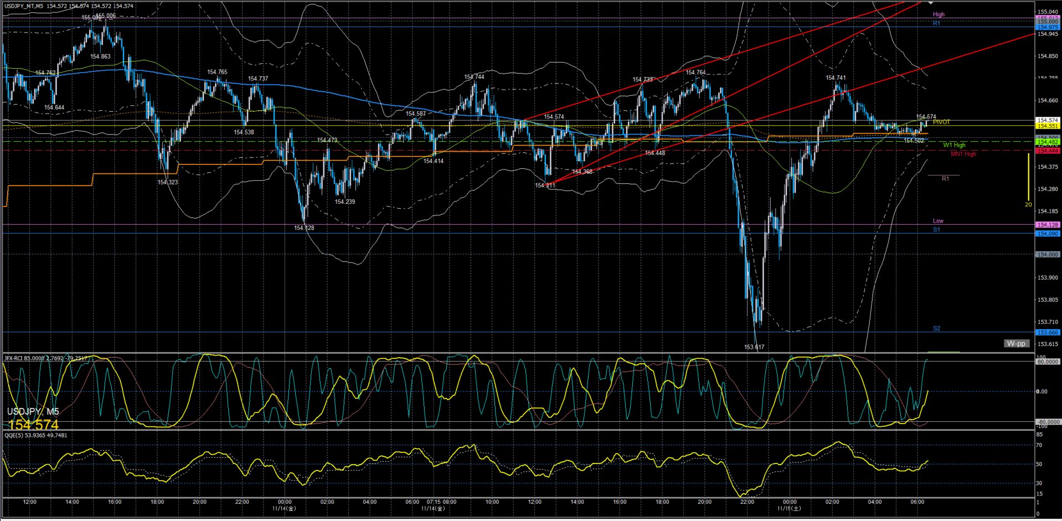Select the pink 154.128 Low price tag

pyautogui.click(x=1047, y=225)
